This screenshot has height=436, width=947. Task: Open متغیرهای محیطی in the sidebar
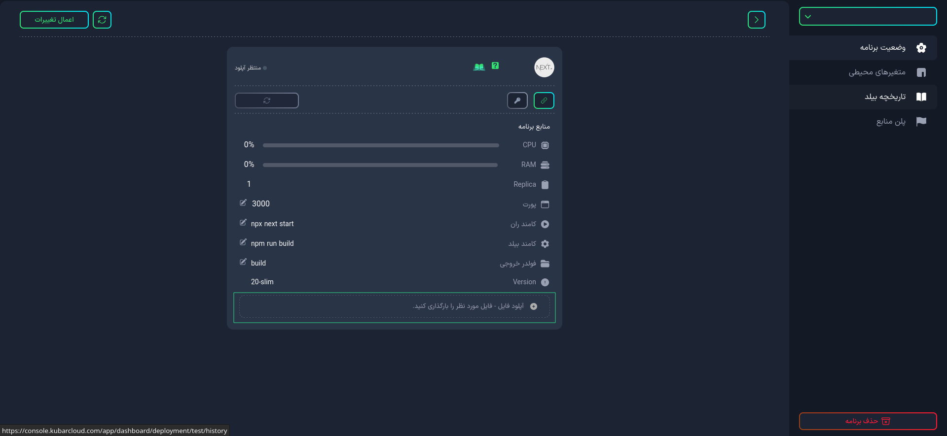(x=863, y=72)
